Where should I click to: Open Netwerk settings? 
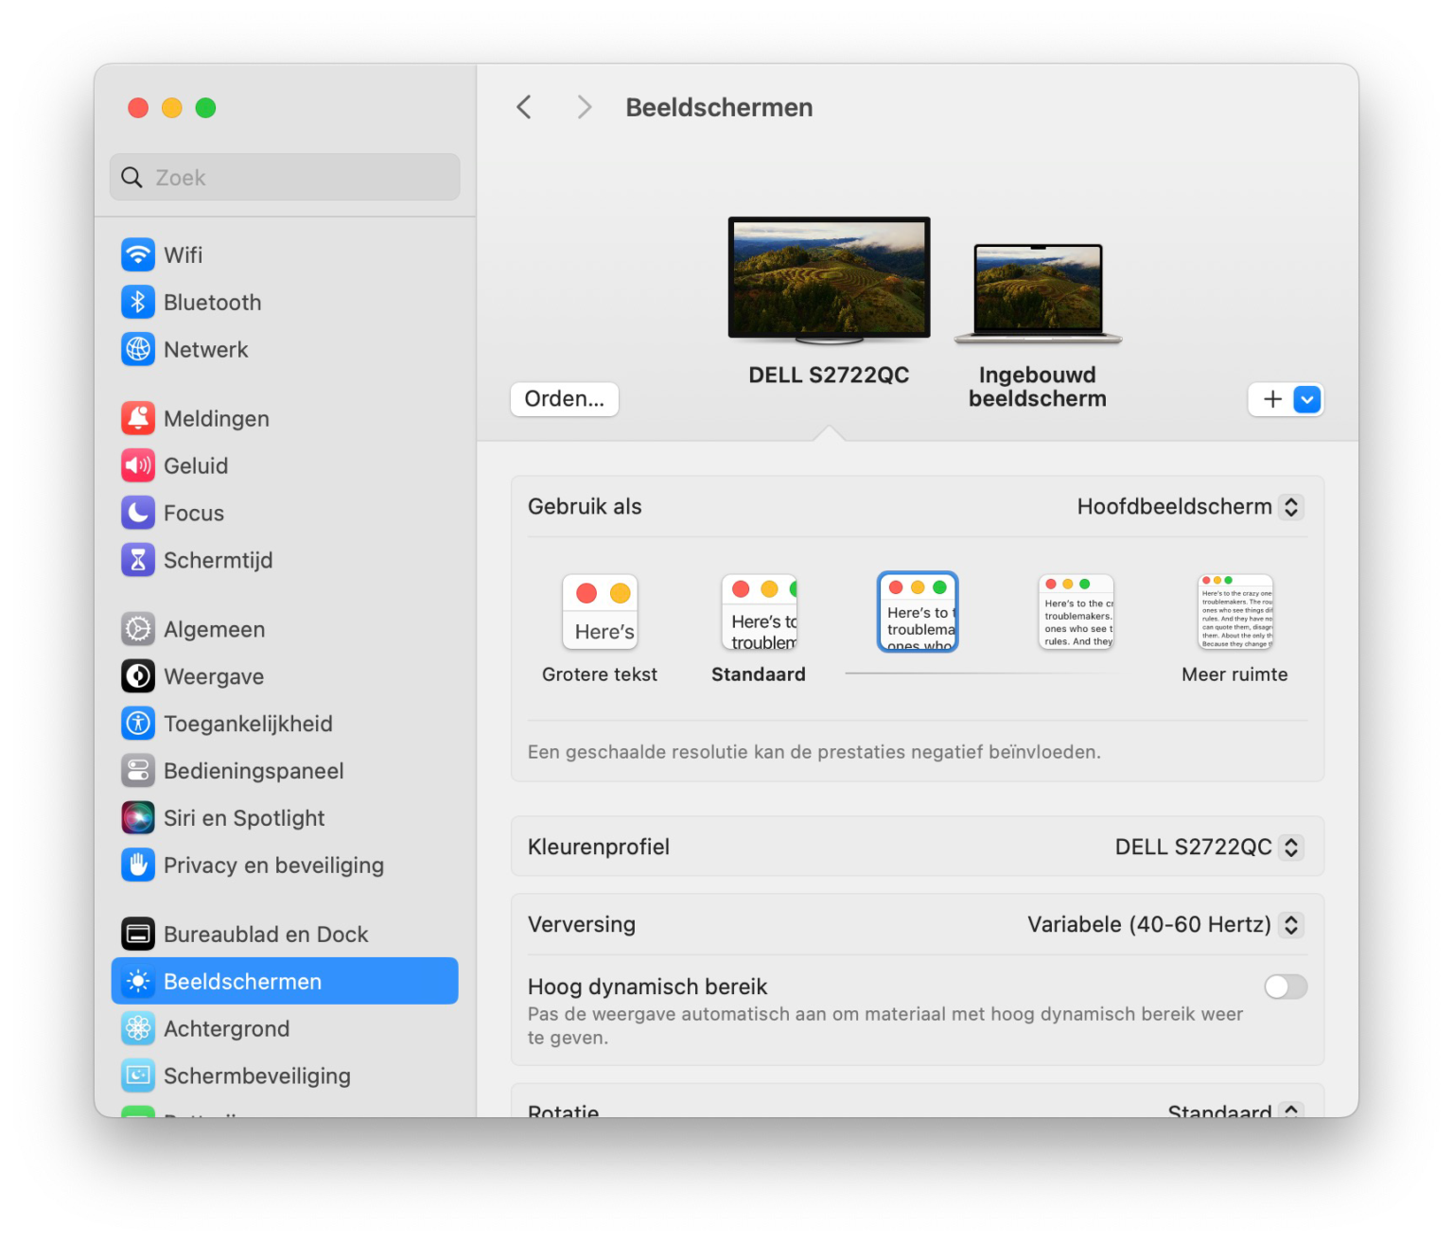coord(205,349)
